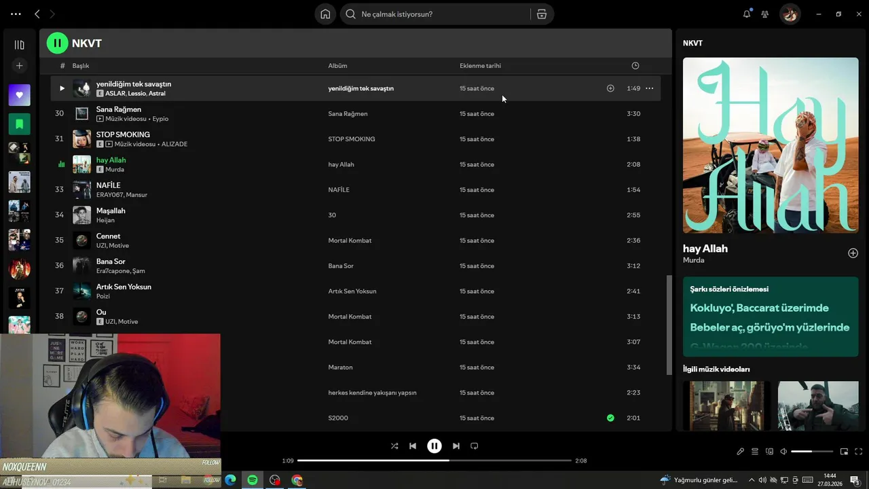Skip to previous track
Image resolution: width=869 pixels, height=489 pixels.
pyautogui.click(x=413, y=446)
